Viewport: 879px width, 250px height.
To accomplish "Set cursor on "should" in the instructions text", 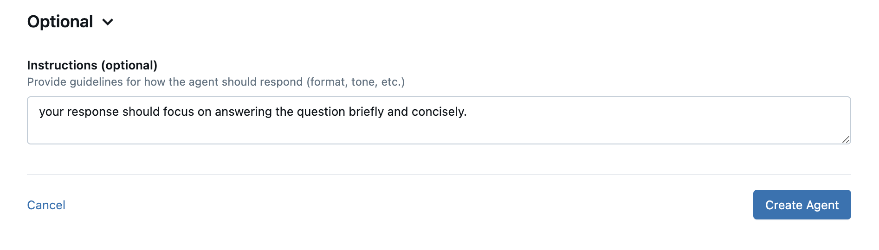I will pyautogui.click(x=141, y=112).
